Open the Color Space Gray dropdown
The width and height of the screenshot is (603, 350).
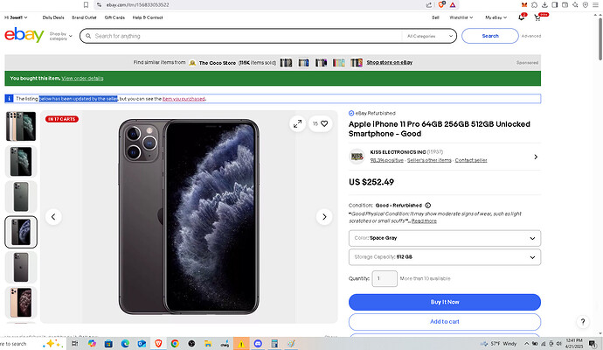445,238
